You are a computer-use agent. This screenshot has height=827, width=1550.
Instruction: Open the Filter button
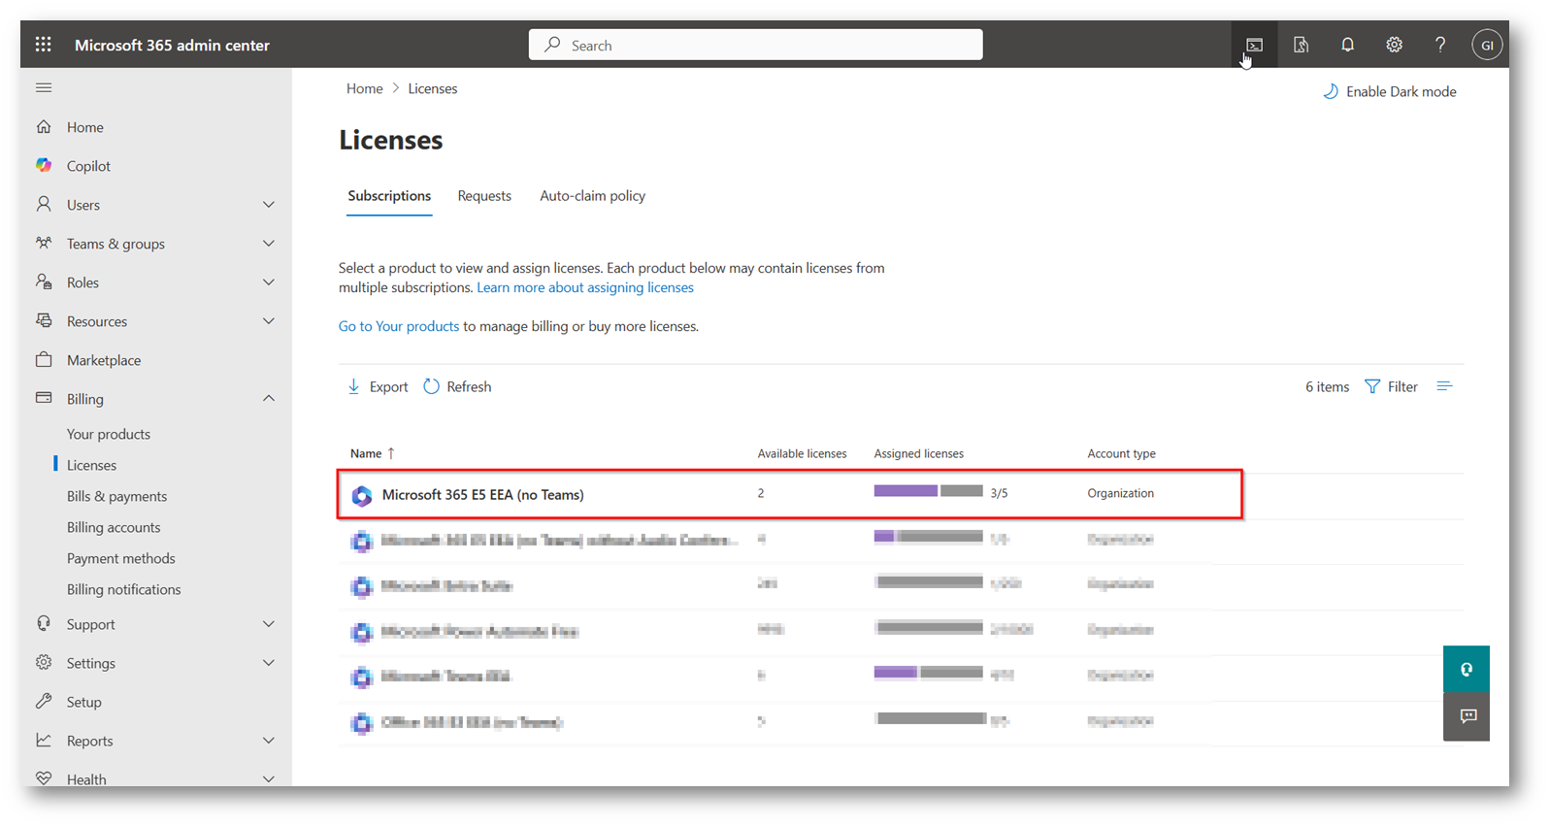tap(1391, 386)
